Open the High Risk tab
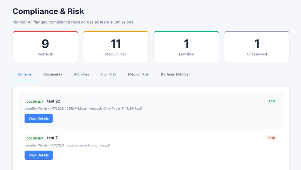This screenshot has height=170, width=301. pos(108,74)
